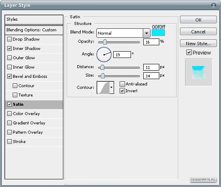Enable the Drop Shadow checkbox
This screenshot has height=187, width=221.
9,39
